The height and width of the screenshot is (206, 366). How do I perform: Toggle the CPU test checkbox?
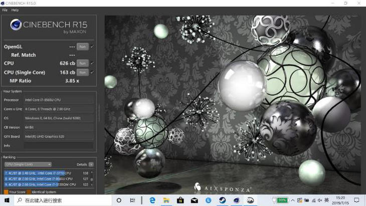click(x=92, y=63)
